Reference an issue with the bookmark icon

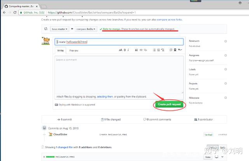point(175,50)
